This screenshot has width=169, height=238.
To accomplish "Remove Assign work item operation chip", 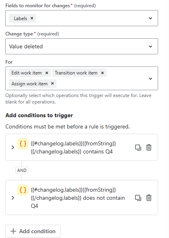I will [x=52, y=83].
